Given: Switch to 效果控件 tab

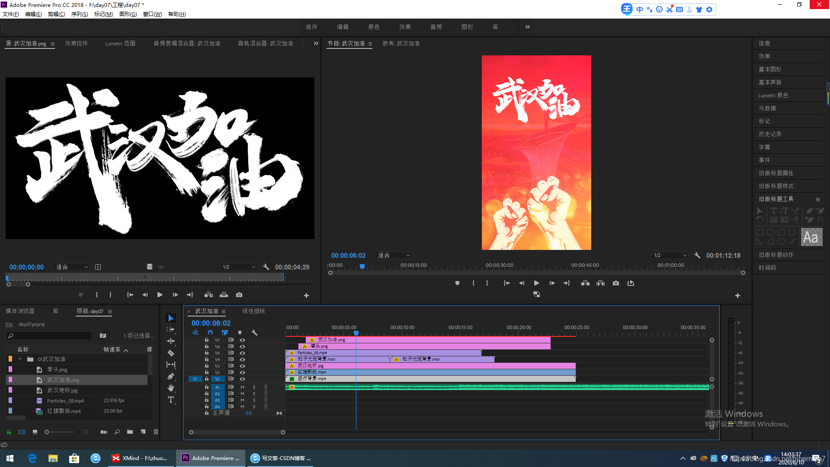Looking at the screenshot, I should [x=76, y=43].
